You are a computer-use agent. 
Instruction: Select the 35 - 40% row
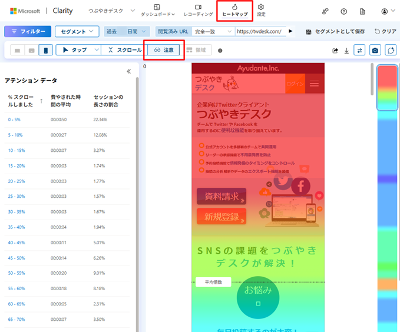click(x=67, y=227)
